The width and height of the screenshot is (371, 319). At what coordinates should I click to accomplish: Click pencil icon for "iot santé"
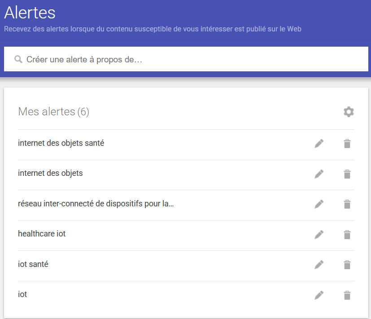pos(319,265)
